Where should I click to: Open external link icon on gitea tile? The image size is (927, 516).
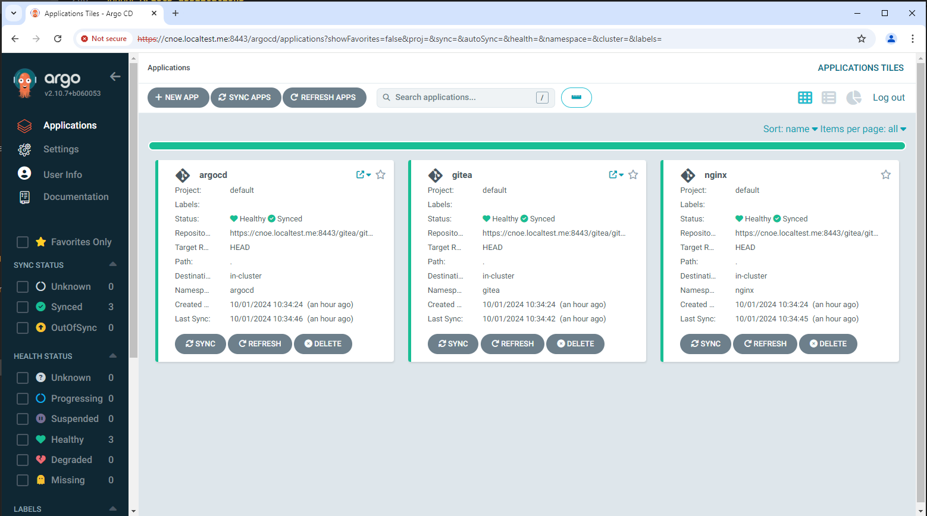[x=613, y=174]
